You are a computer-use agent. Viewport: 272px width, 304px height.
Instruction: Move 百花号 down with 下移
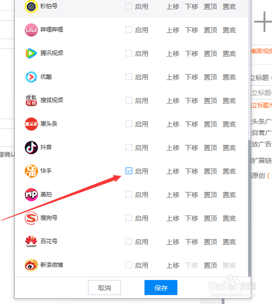pos(192,242)
